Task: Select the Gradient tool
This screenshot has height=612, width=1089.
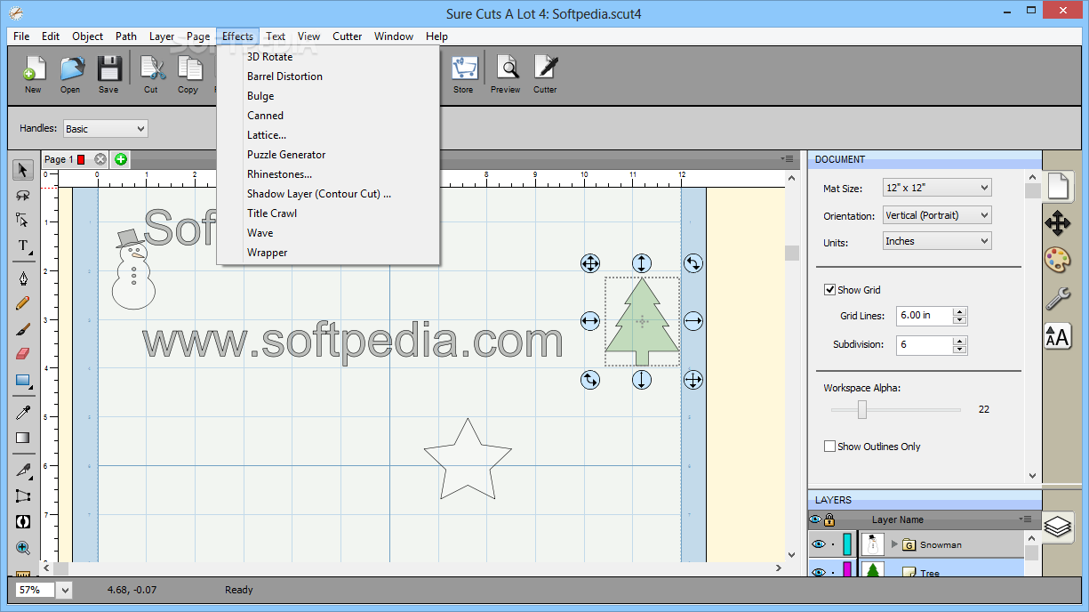Action: [23, 437]
